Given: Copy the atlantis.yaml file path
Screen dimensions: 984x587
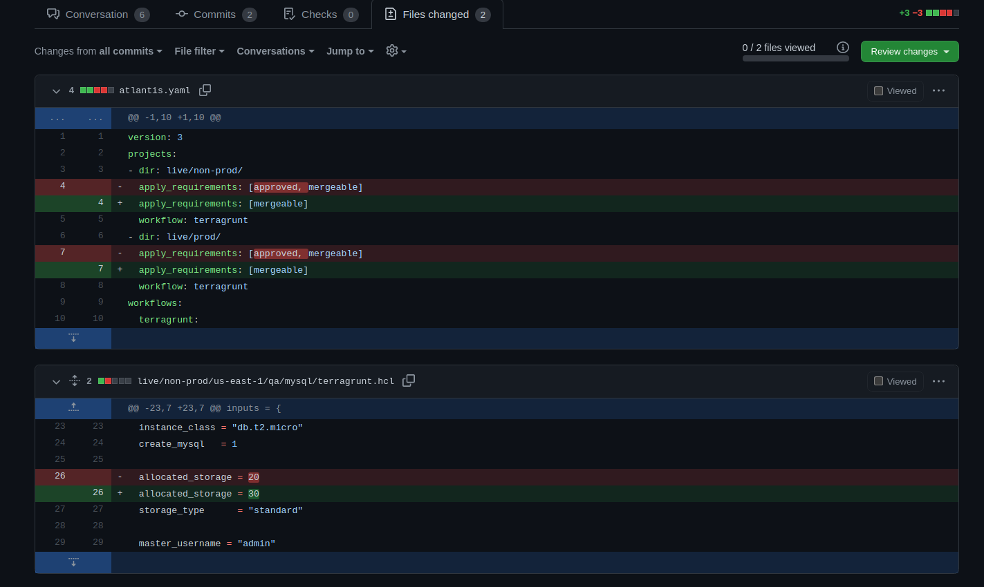Looking at the screenshot, I should click(205, 90).
